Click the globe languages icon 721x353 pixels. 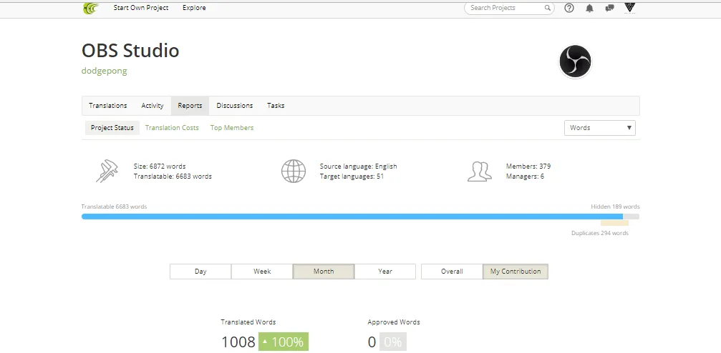pos(294,171)
